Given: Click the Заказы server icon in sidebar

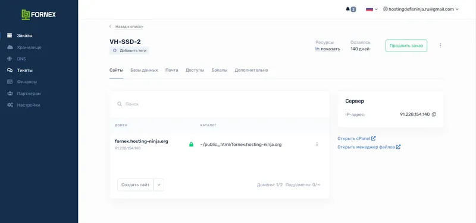Looking at the screenshot, I should (10, 36).
